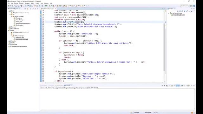
Task: Open Console toolbar's Open Console icon
Action: [188, 85]
